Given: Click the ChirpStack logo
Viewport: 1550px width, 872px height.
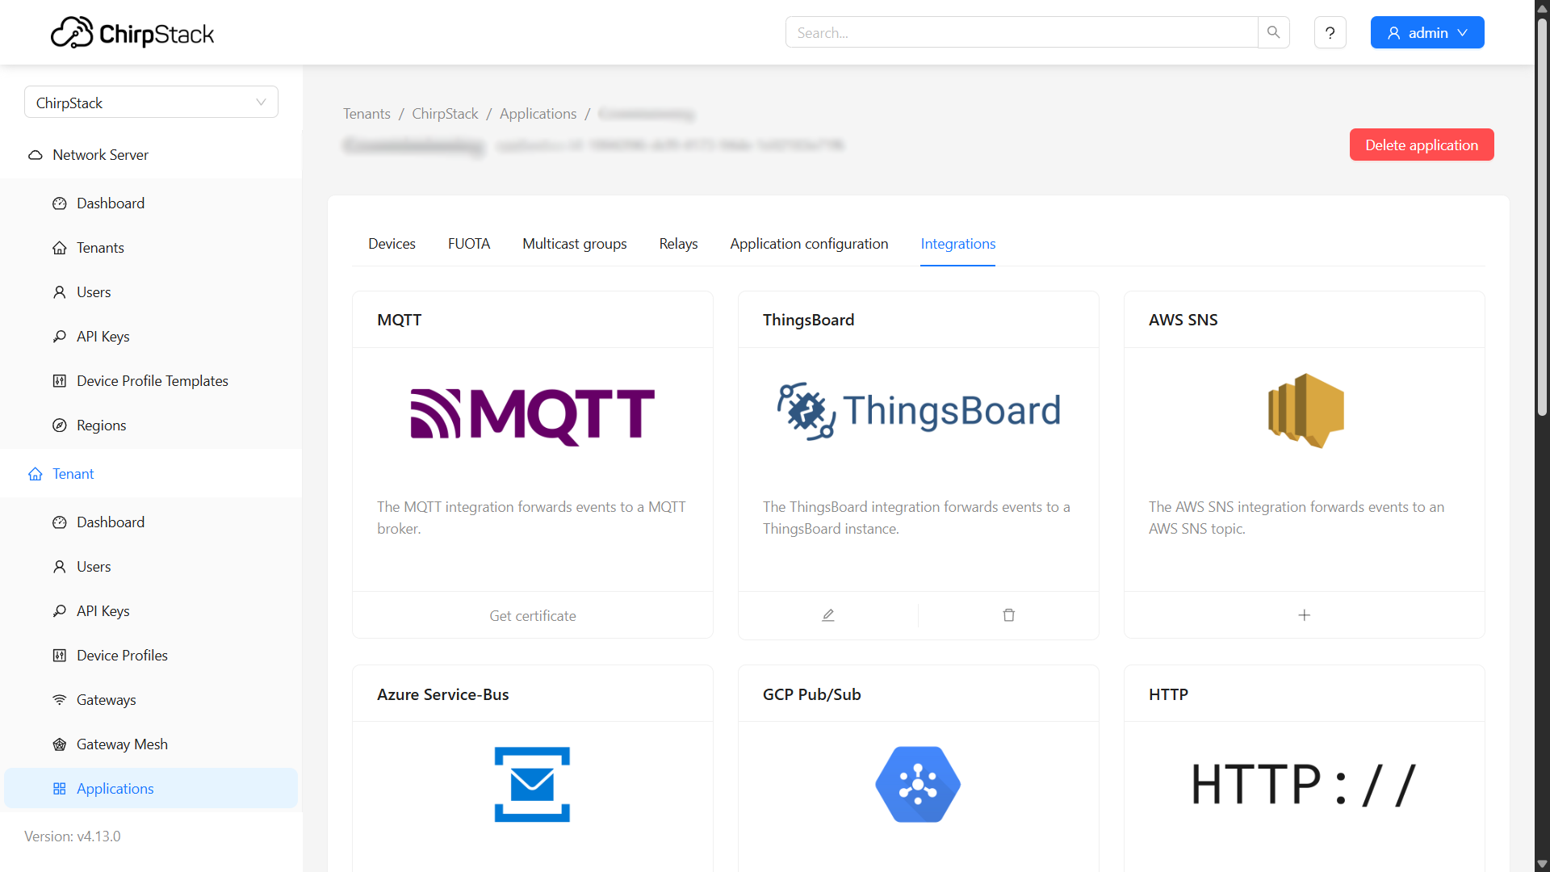Looking at the screenshot, I should (132, 33).
